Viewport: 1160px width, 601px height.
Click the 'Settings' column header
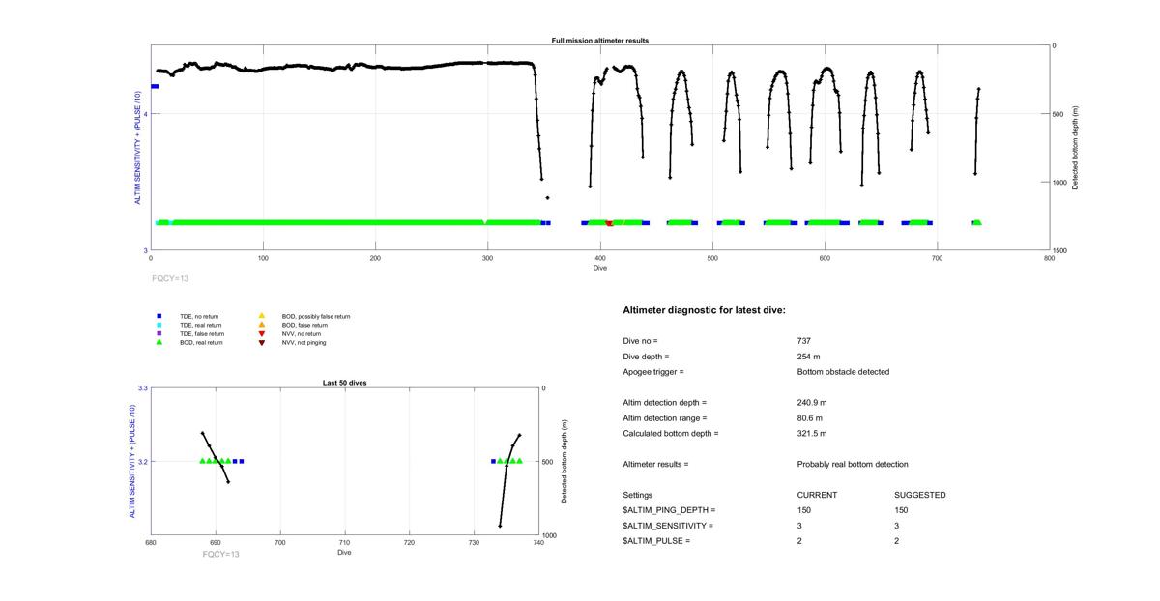(638, 495)
